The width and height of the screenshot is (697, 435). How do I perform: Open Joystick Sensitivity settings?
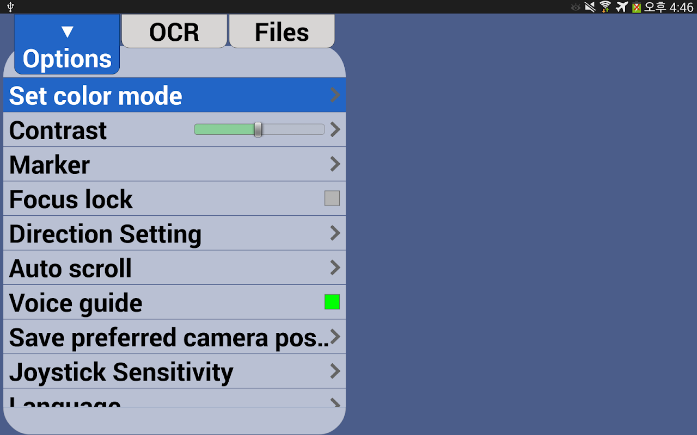click(174, 371)
